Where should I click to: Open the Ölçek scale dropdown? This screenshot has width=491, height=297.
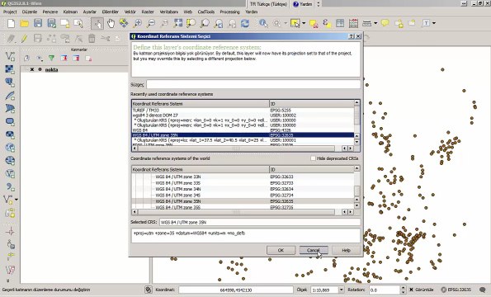[x=341, y=290]
